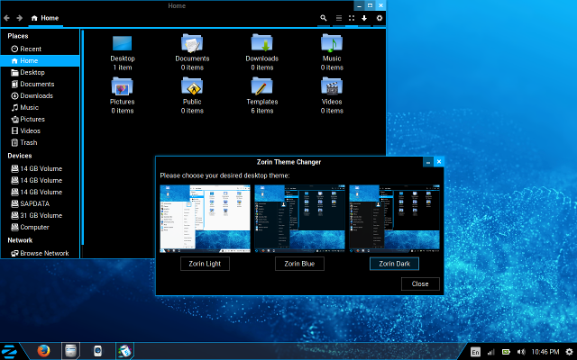This screenshot has width=577, height=360.
Task: Open Videos from the sidebar
Action: [40, 131]
